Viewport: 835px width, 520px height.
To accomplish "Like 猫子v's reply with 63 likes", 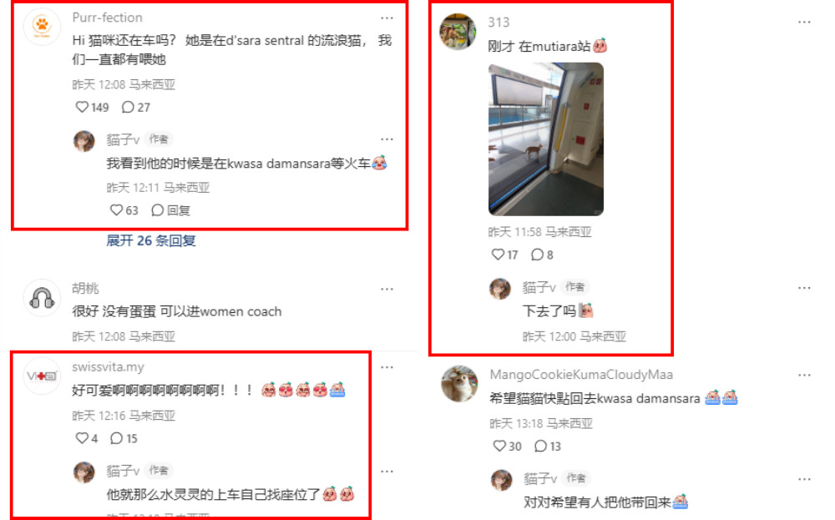I will coord(124,210).
